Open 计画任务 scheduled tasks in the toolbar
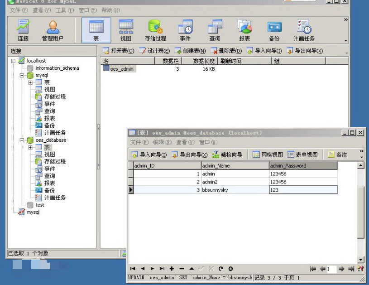369x285 pixels. point(304,31)
